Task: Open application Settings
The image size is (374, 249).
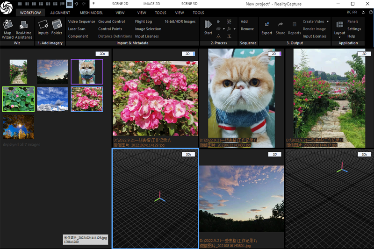Action: tap(354, 29)
